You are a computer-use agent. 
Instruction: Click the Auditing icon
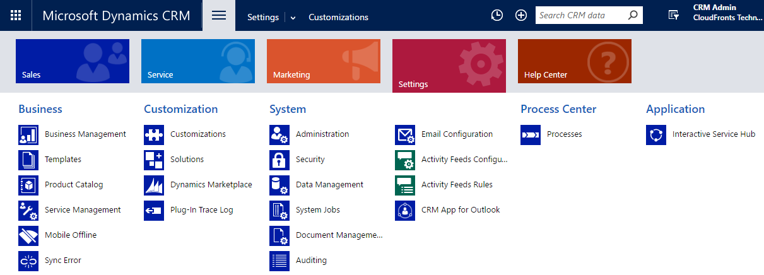point(279,261)
